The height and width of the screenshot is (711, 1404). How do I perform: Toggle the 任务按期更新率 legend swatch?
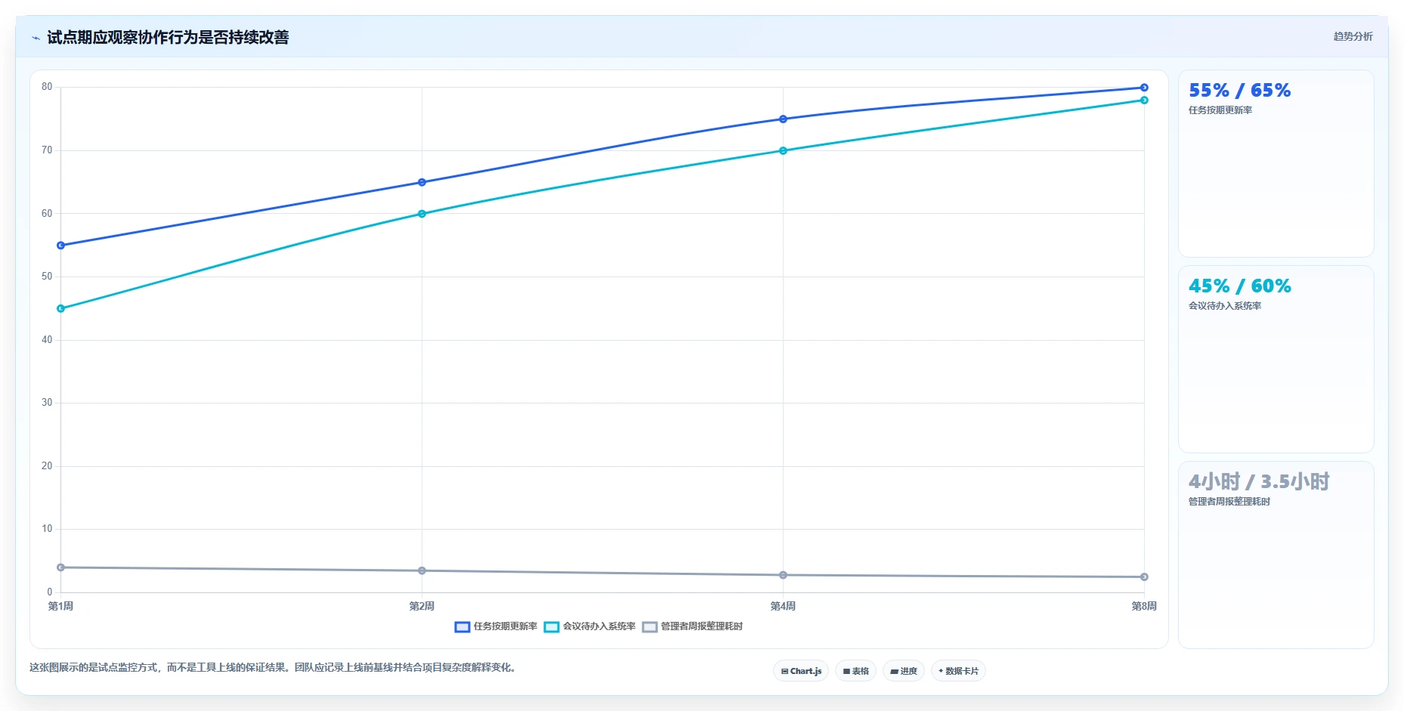pyautogui.click(x=462, y=626)
